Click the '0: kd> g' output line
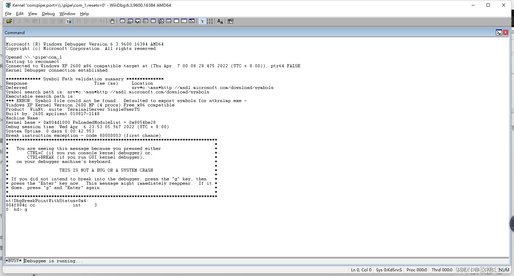514x276 pixels. (x=16, y=209)
